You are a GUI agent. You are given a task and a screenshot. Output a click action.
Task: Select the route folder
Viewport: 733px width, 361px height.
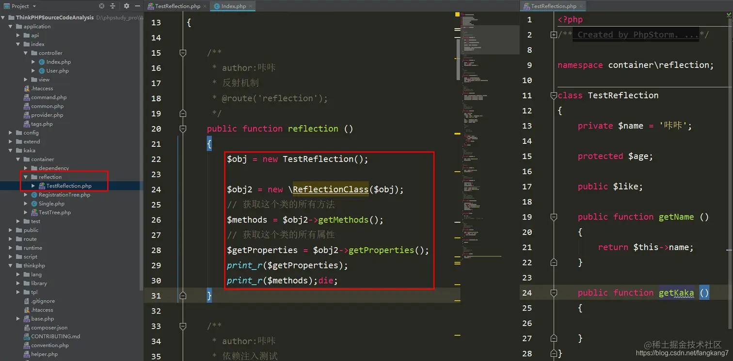click(30, 239)
